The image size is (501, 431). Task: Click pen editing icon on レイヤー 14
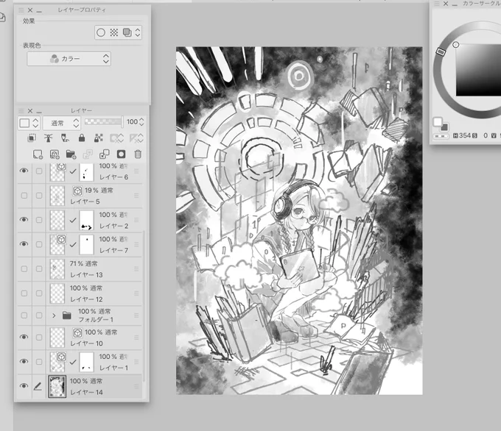point(38,386)
